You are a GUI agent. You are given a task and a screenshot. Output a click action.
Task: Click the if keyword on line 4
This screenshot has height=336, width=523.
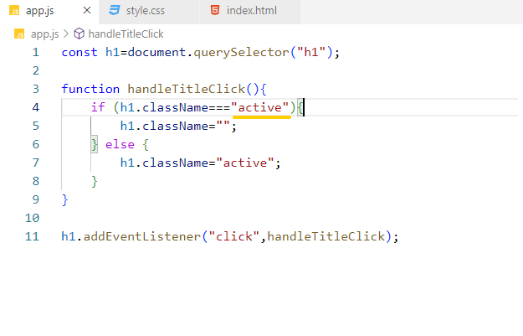(98, 107)
